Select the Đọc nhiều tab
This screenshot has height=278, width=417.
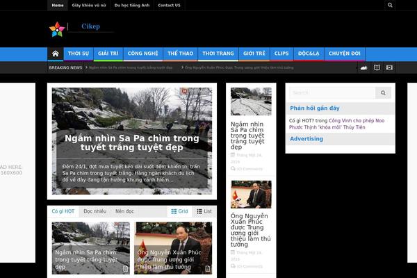point(95,211)
